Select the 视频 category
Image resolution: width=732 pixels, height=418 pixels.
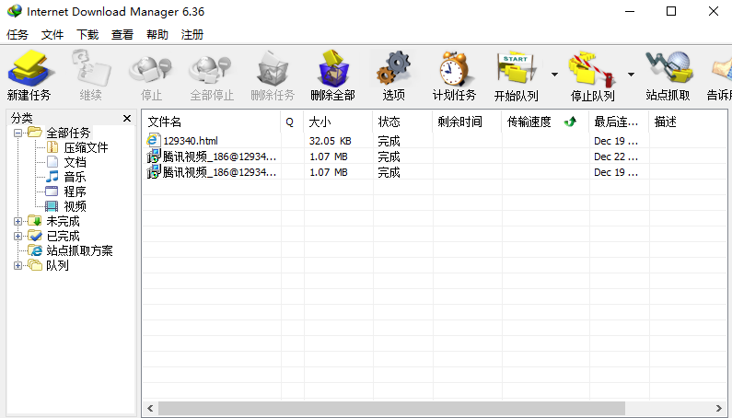click(75, 206)
